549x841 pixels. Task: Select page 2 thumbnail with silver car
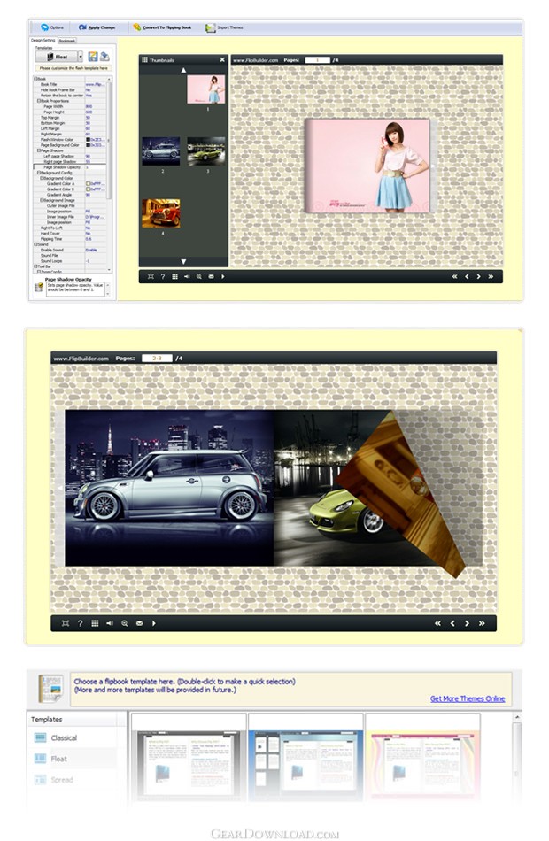click(160, 151)
